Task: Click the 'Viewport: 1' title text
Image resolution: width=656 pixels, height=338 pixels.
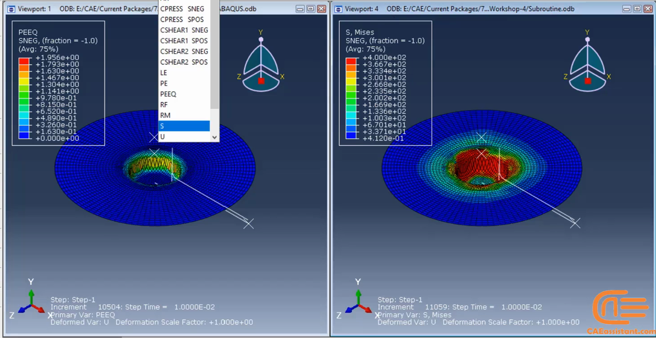Action: point(34,9)
